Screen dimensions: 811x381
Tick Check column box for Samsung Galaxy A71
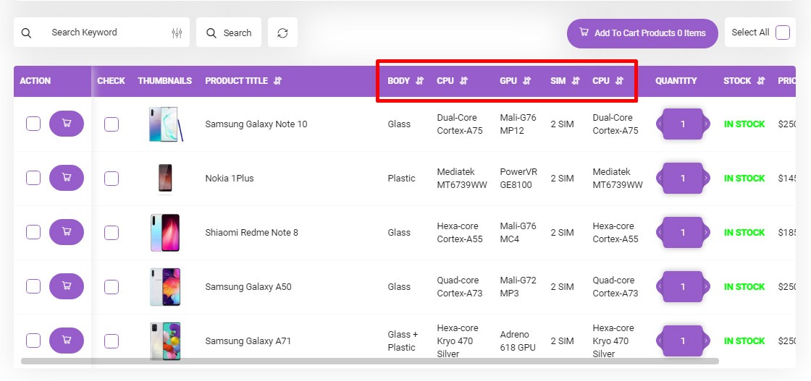(112, 341)
